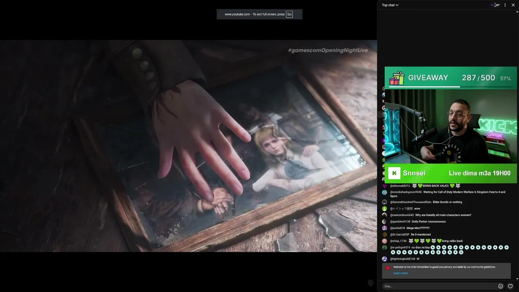
Task: Open @jackie818's avatar
Action: 384,228
